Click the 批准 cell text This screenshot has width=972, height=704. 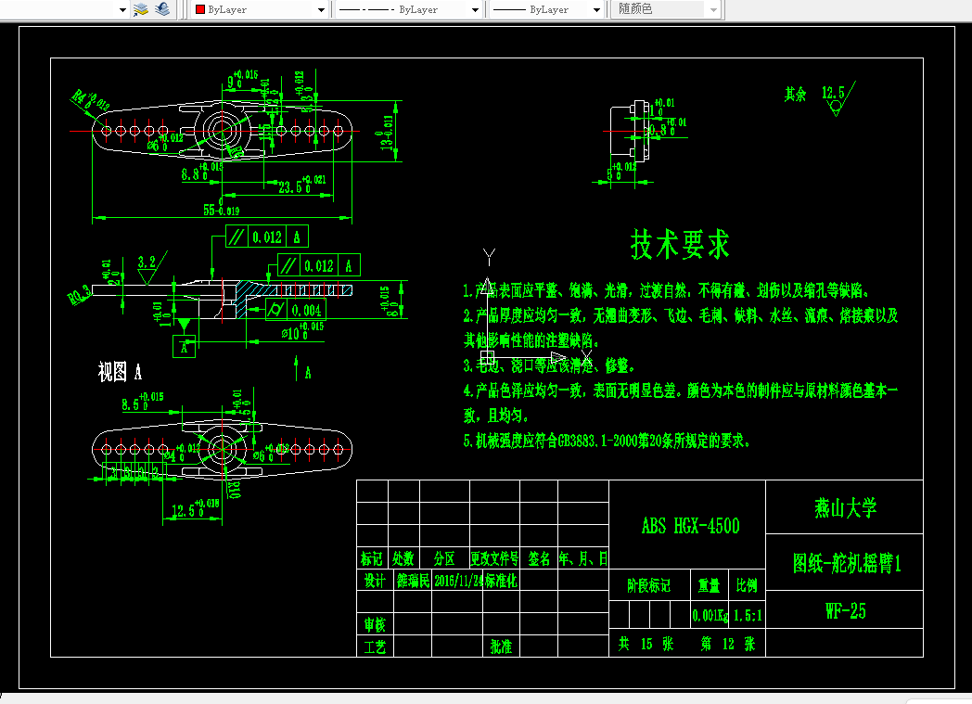(x=501, y=646)
